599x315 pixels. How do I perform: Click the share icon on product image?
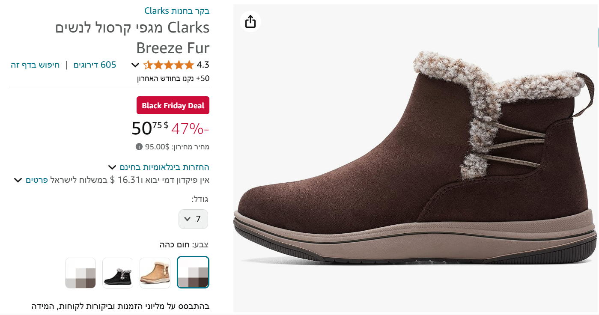click(250, 21)
